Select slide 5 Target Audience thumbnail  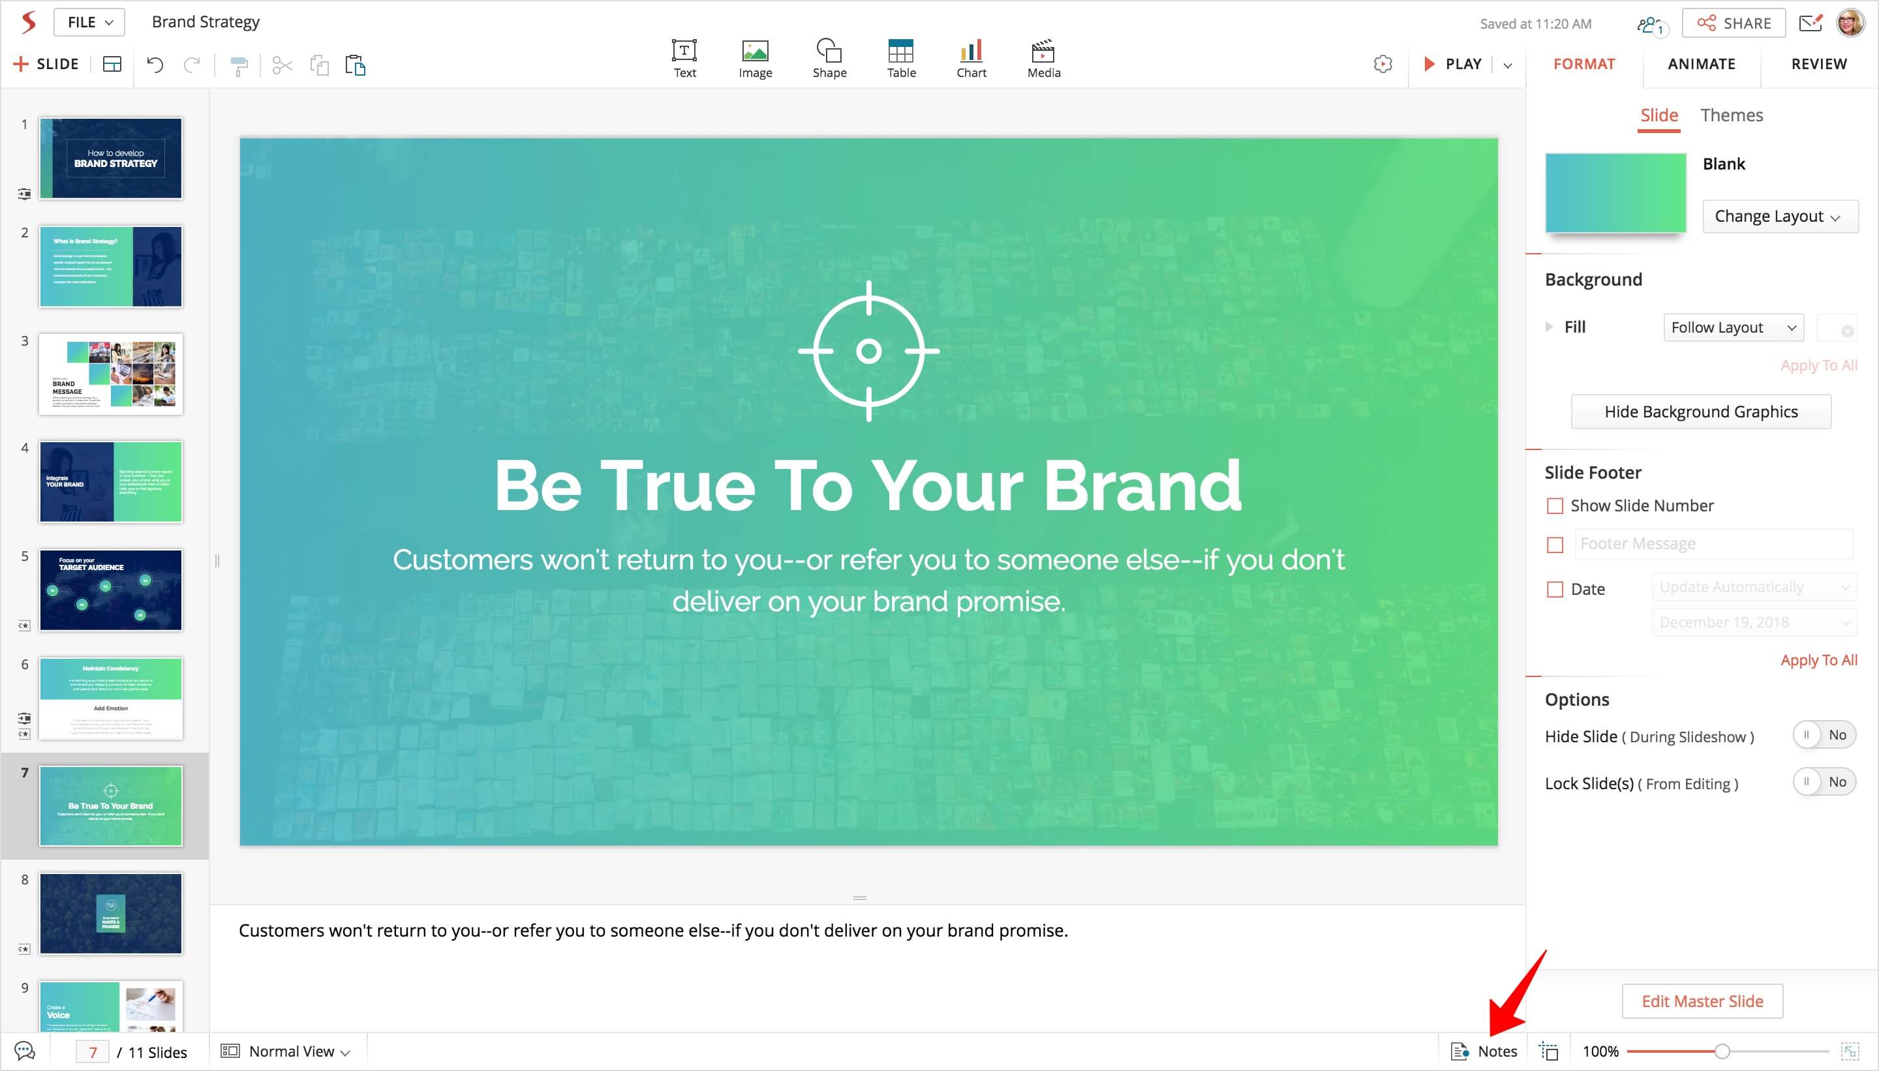click(x=110, y=590)
